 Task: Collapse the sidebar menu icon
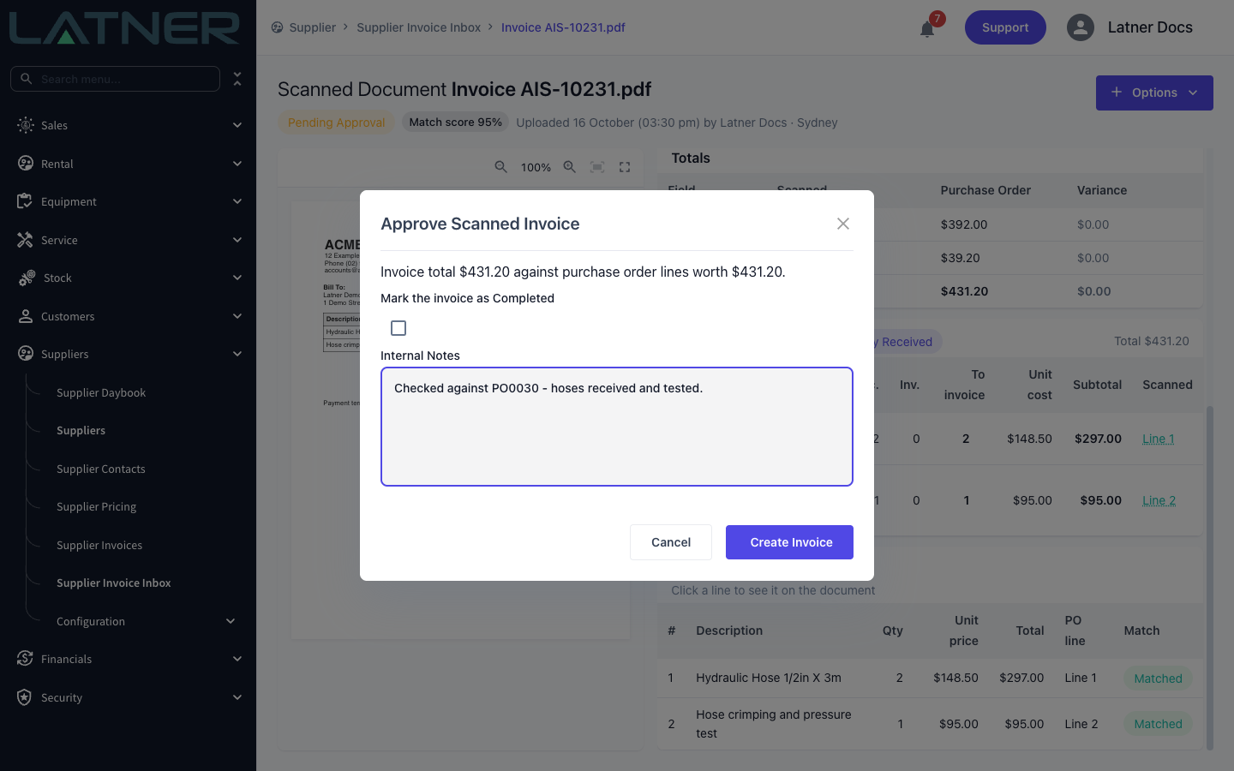pos(237,79)
